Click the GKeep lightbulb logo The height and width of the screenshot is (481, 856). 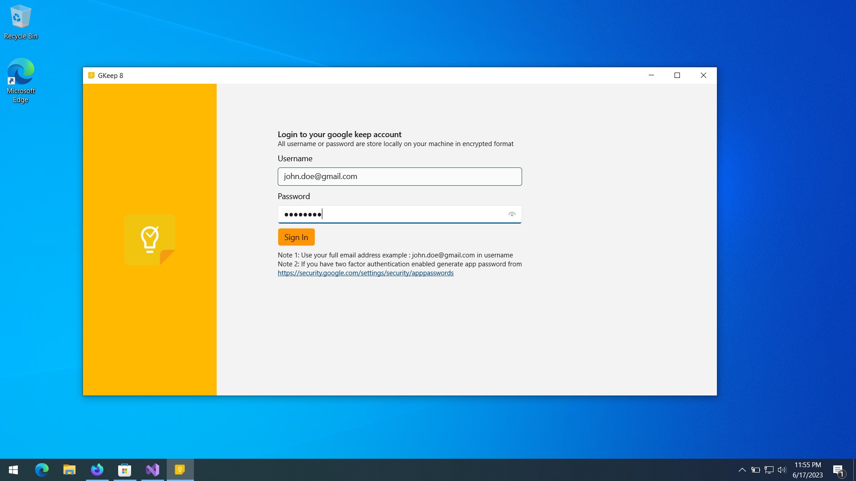(x=150, y=240)
